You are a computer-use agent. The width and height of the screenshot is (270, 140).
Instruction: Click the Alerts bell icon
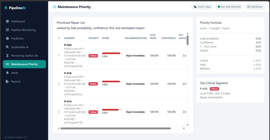7,73
